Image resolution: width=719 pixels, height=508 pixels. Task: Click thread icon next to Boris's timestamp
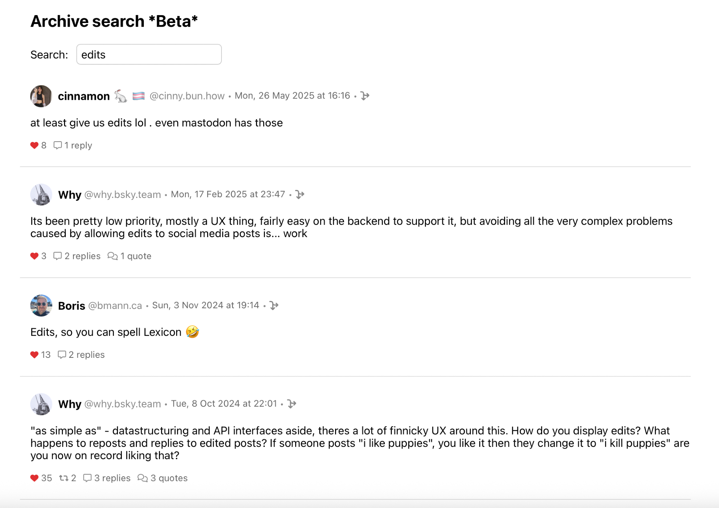pyautogui.click(x=274, y=305)
